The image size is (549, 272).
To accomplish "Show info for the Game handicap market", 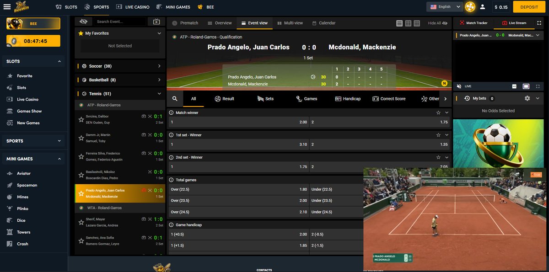I will (x=171, y=225).
